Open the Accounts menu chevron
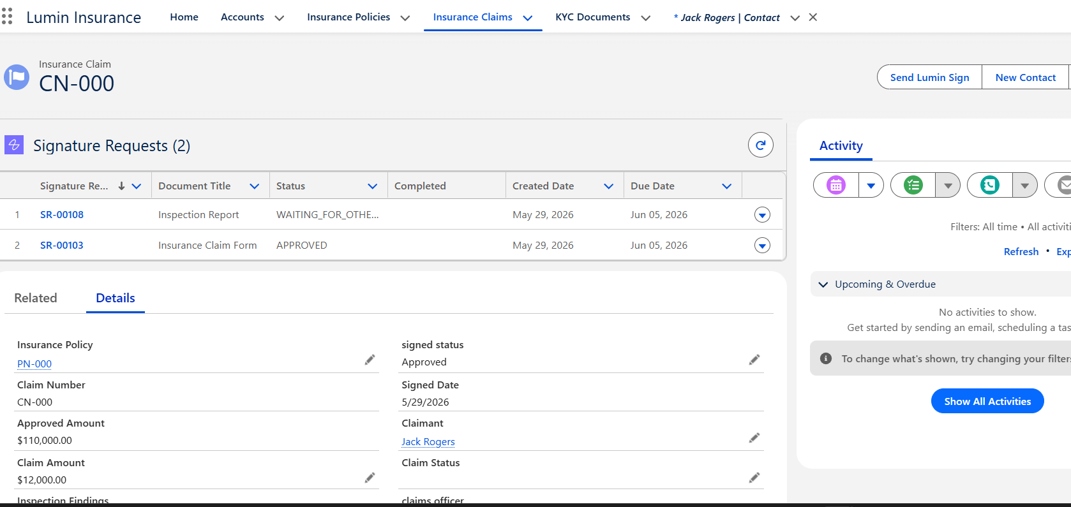The image size is (1071, 507). pyautogui.click(x=280, y=18)
